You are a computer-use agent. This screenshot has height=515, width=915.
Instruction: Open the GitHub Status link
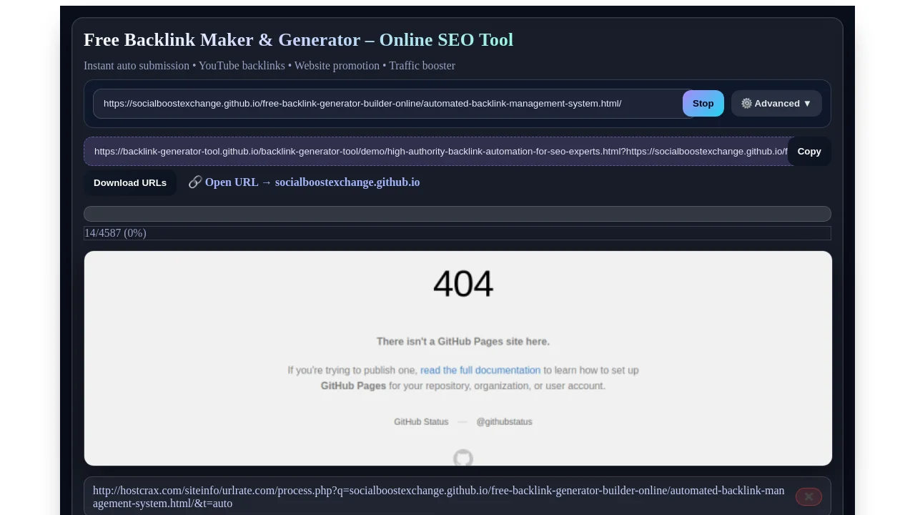pos(421,422)
